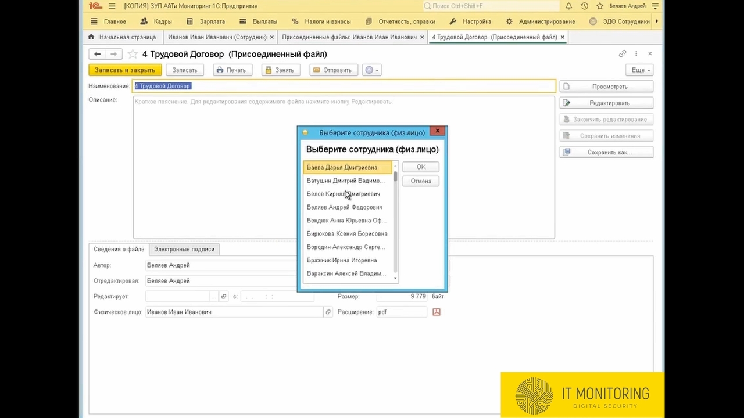Select Батушин Дмитрий Вадимович in list
The height and width of the screenshot is (418, 744).
(348, 181)
